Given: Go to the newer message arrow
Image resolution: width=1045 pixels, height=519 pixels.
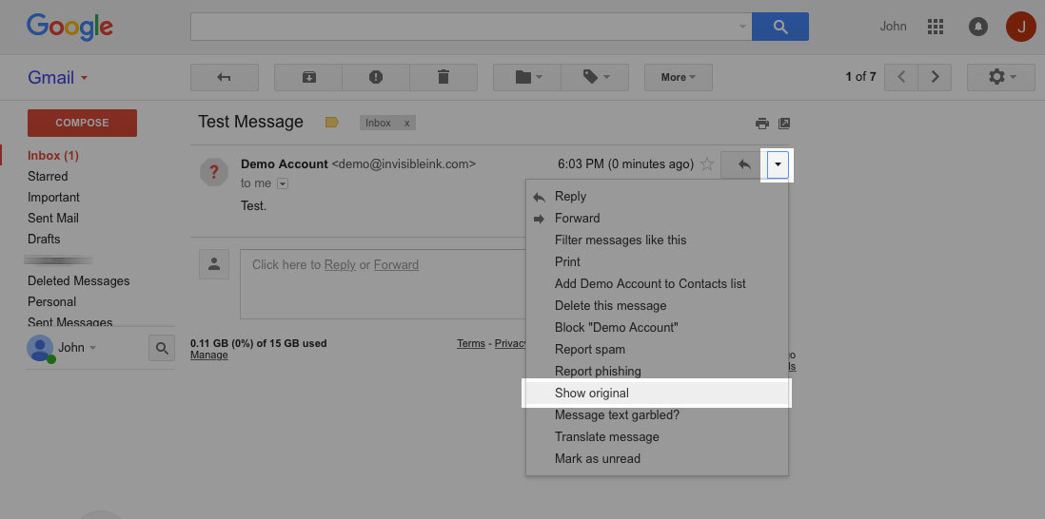Looking at the screenshot, I should [x=901, y=77].
